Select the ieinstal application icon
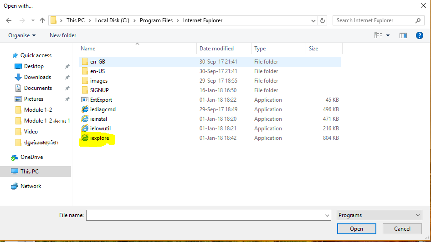 click(85, 119)
